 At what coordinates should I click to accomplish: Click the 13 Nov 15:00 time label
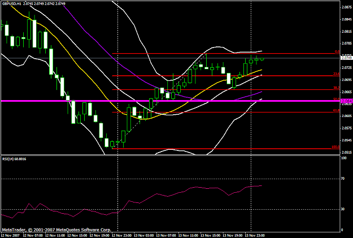211,236
